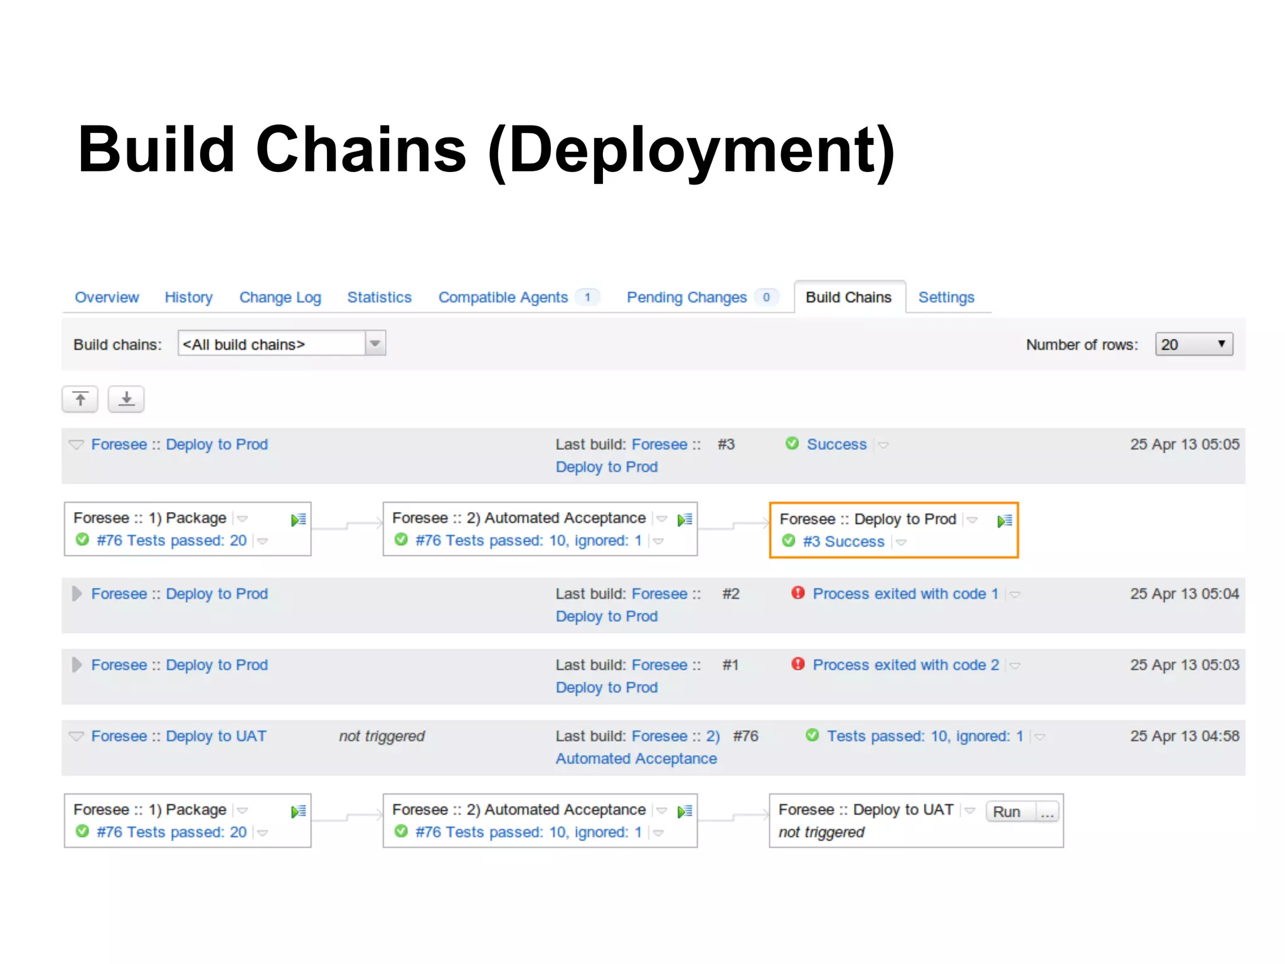Click red error icon next to code 1
1285x964 pixels.
click(x=798, y=593)
